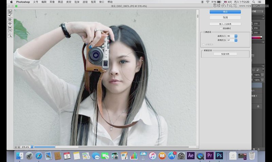Open System Preferences from the Dock
The width and height of the screenshot is (272, 162).
pos(181,156)
